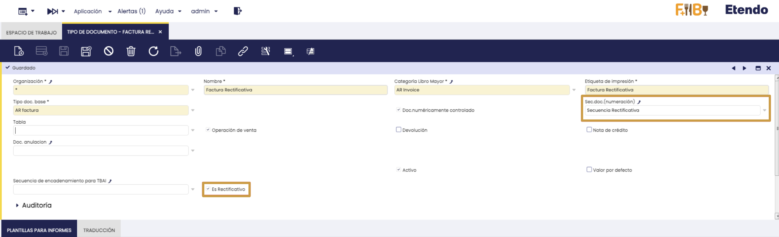Image resolution: width=779 pixels, height=237 pixels.
Task: Switch to Espacio de Trabajo tab
Action: 31,32
